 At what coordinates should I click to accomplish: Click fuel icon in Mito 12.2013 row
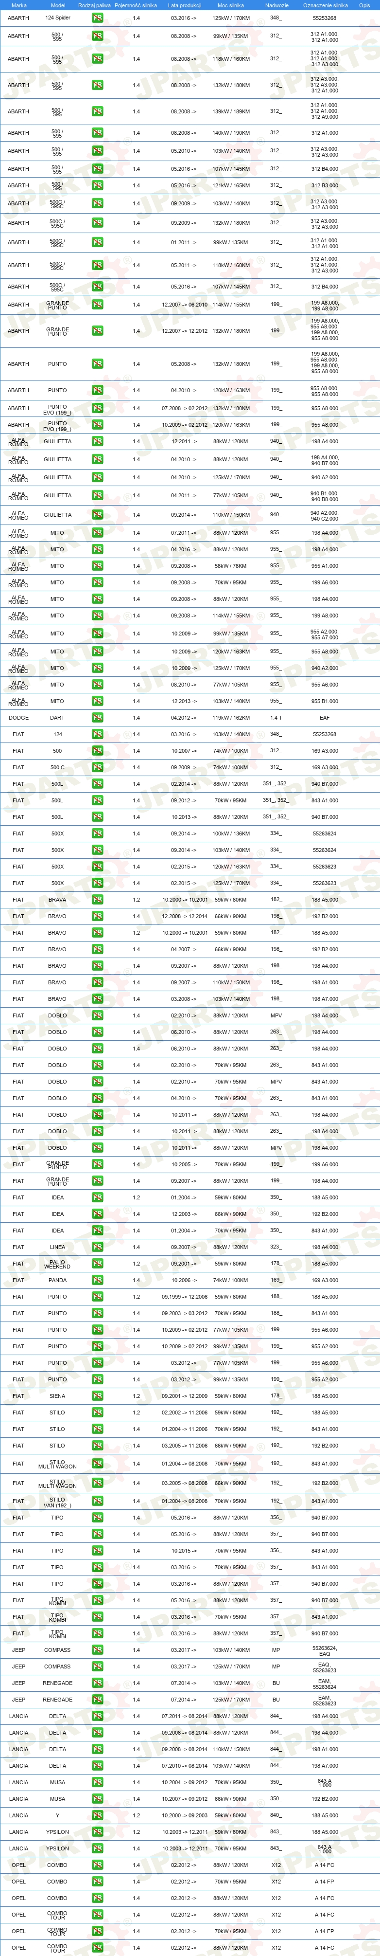(97, 701)
